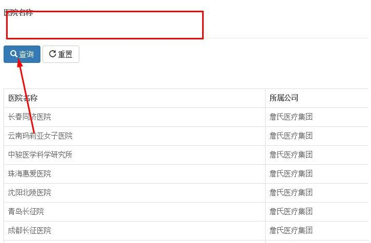Click the 所属公司 table column header

pyautogui.click(x=284, y=98)
